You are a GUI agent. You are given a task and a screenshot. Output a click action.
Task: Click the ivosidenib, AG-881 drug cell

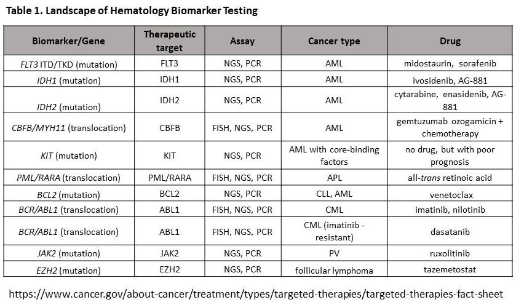click(x=450, y=79)
